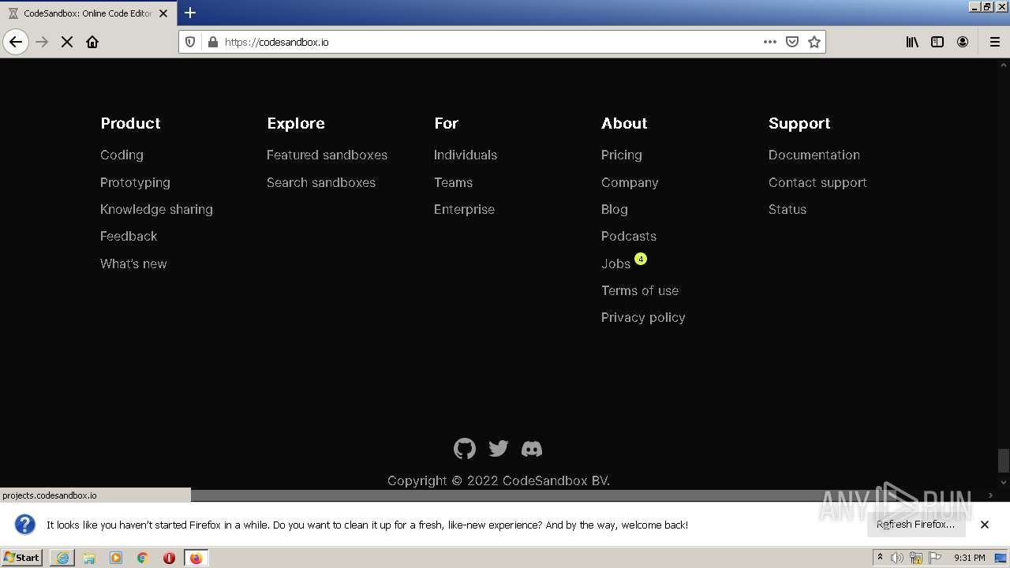The height and width of the screenshot is (568, 1010).
Task: Show hidden tray icons arrow
Action: (880, 558)
